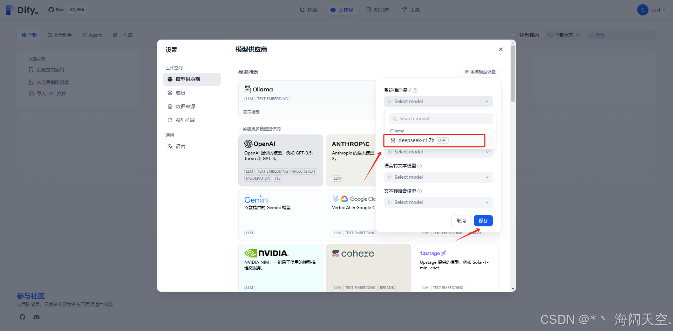The width and height of the screenshot is (673, 331).
Task: Select the Gemini provider card
Action: tap(281, 215)
